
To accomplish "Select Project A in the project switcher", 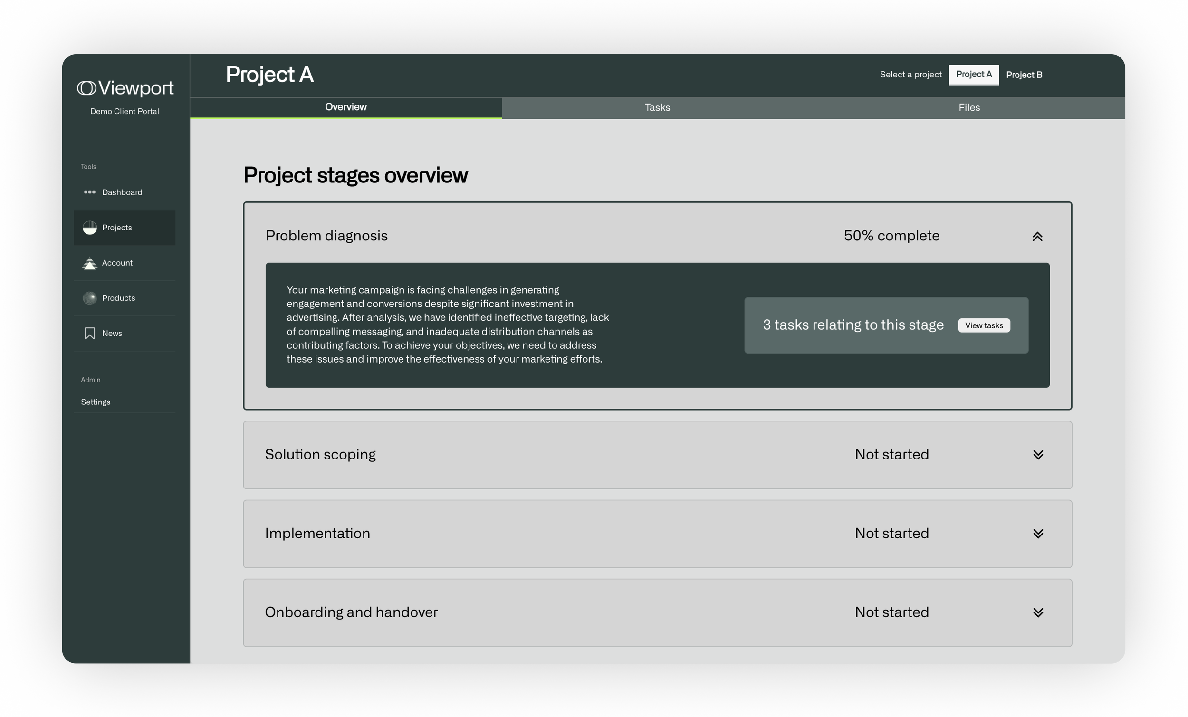I will click(x=974, y=75).
